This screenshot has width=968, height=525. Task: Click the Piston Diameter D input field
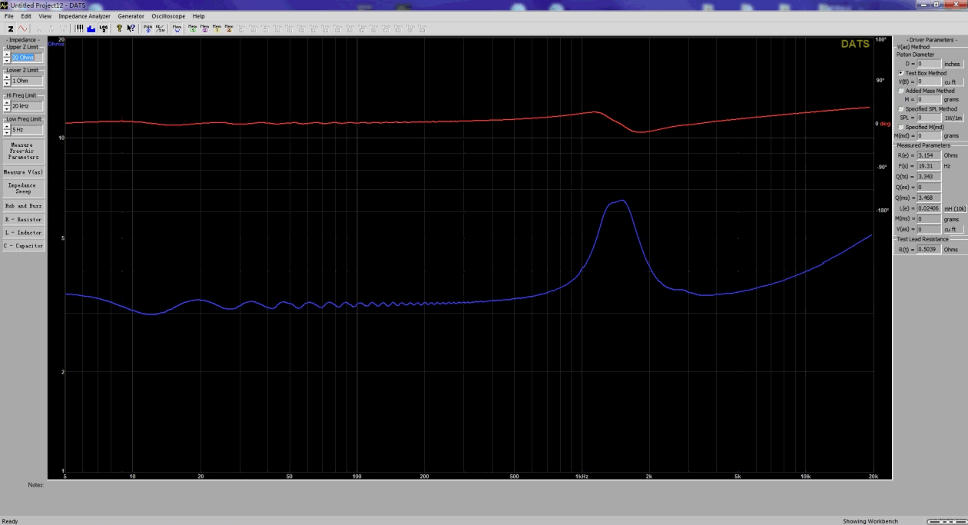tap(929, 64)
